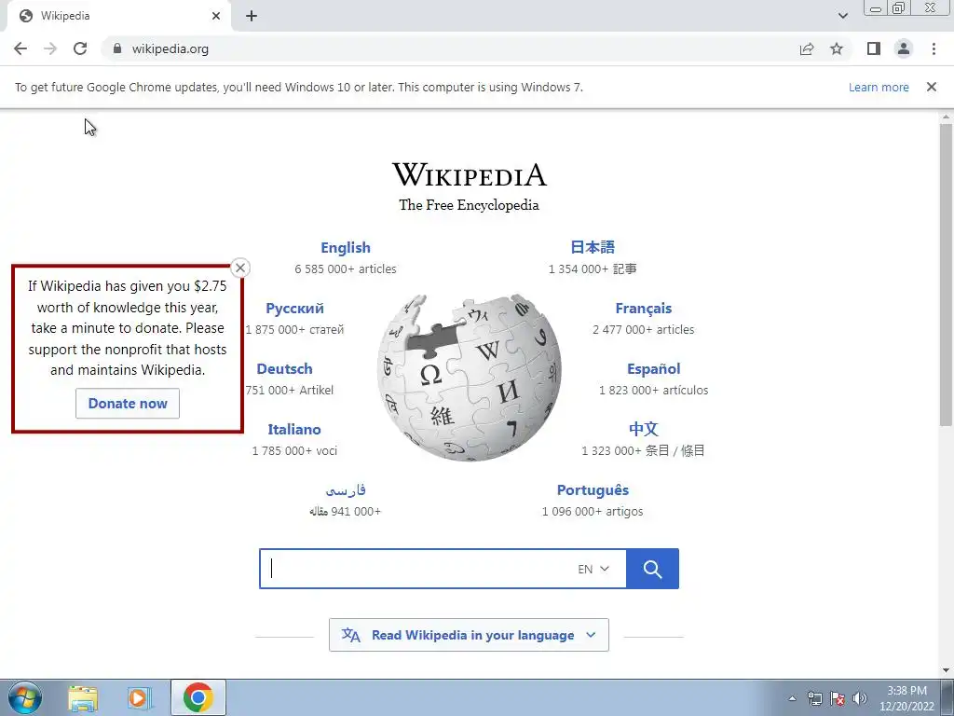Share this page icon in address bar
Viewport: 954px width, 716px height.
pos(807,48)
